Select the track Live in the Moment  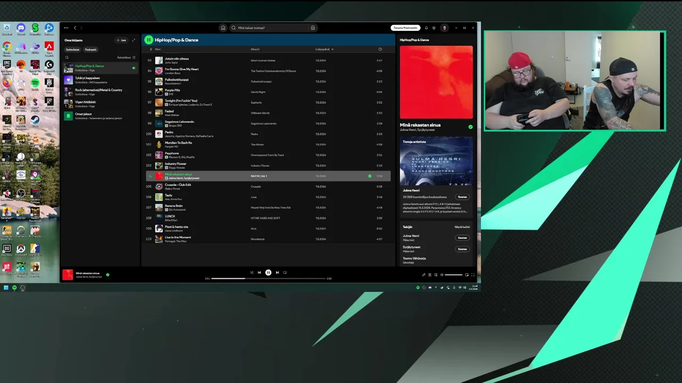tap(269, 239)
